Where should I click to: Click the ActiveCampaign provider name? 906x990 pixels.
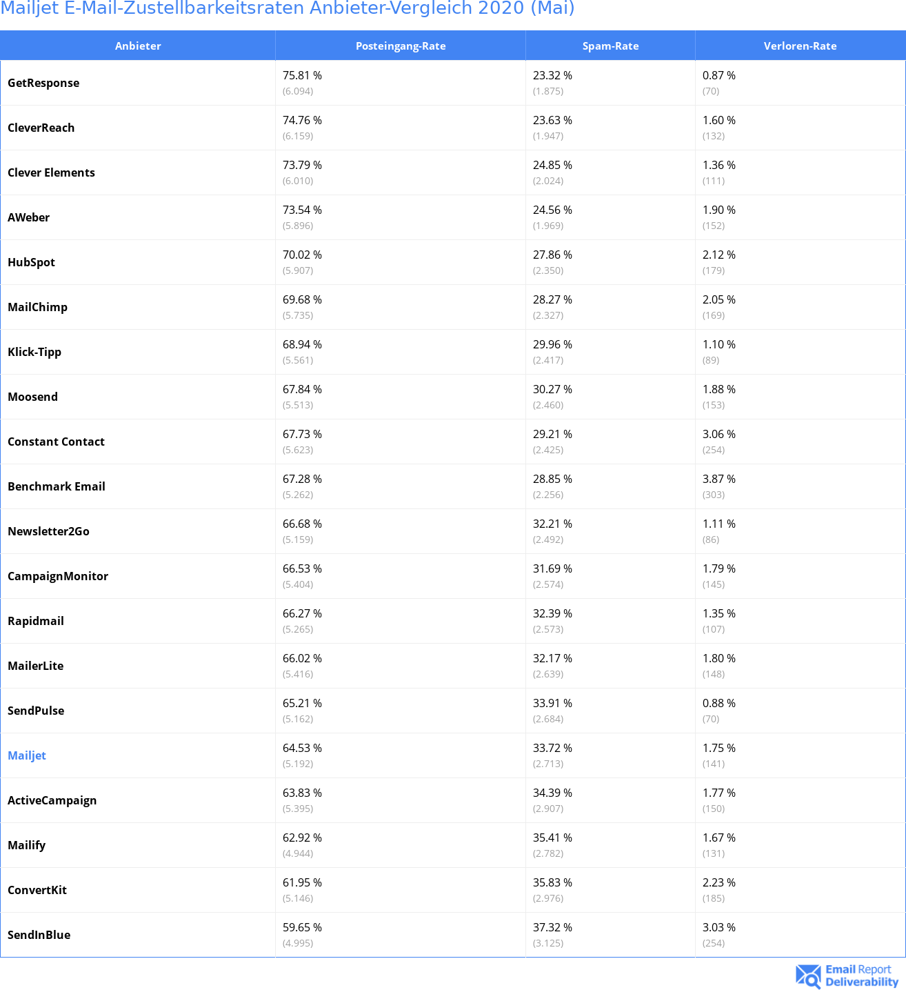52,800
